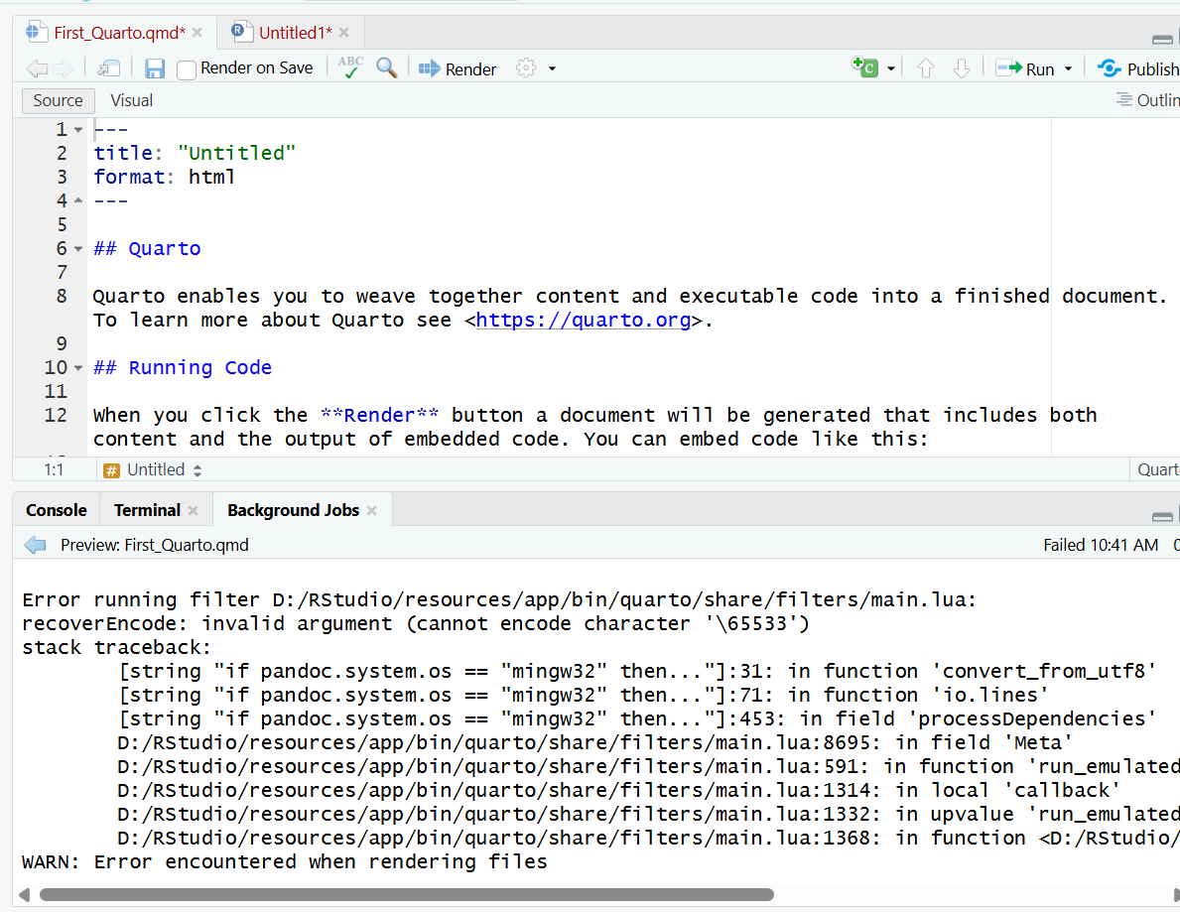Switch to Source editor mode

(x=58, y=100)
